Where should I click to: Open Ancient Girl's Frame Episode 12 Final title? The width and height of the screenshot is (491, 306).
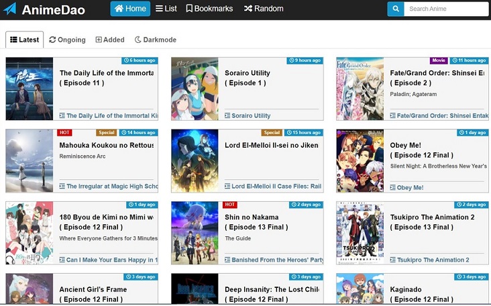(93, 294)
